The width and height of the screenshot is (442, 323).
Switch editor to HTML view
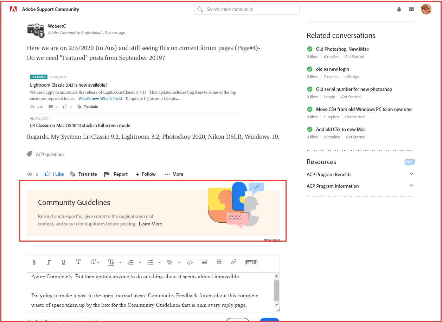[251, 262]
